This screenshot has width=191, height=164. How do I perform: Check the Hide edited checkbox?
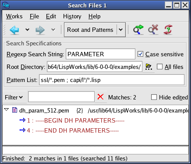[x=154, y=97]
